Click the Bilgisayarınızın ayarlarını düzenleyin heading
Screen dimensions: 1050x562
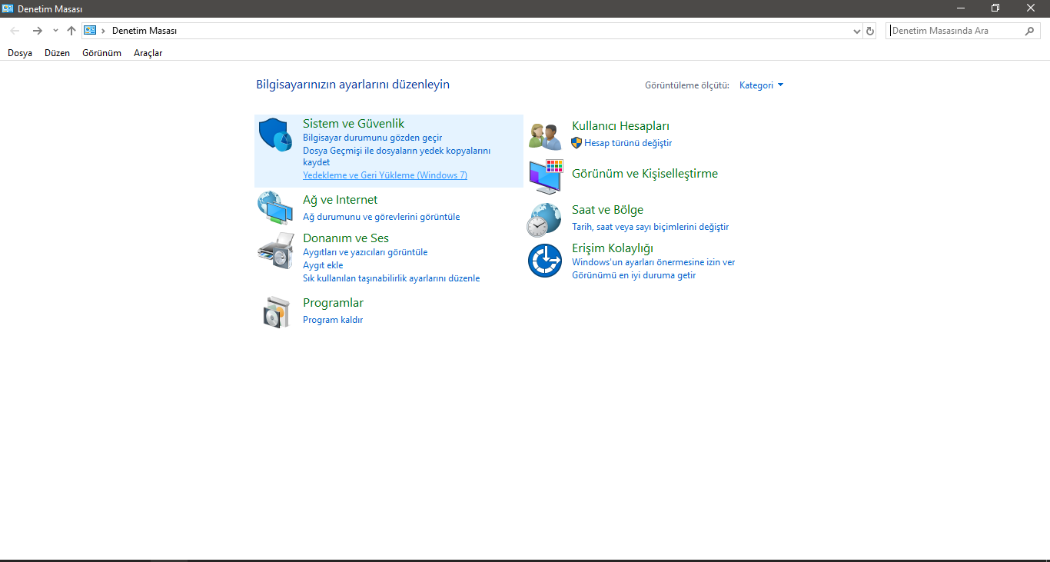353,85
